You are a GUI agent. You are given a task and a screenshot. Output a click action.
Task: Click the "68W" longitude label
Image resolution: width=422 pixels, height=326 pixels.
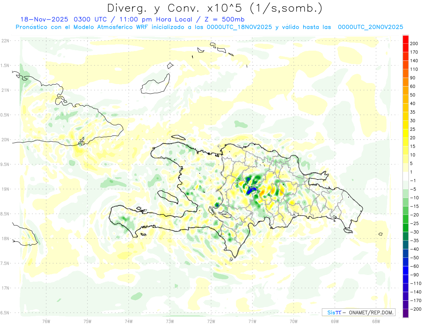click(376, 321)
